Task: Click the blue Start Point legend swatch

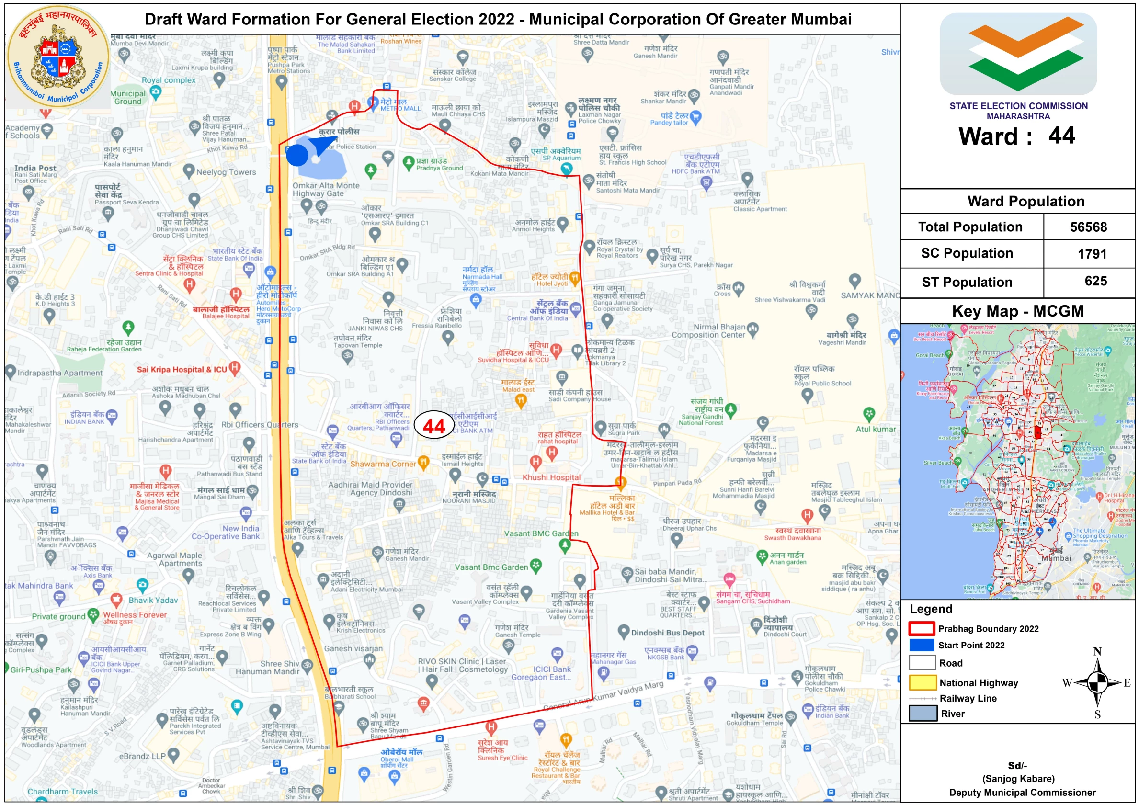Action: tap(922, 645)
